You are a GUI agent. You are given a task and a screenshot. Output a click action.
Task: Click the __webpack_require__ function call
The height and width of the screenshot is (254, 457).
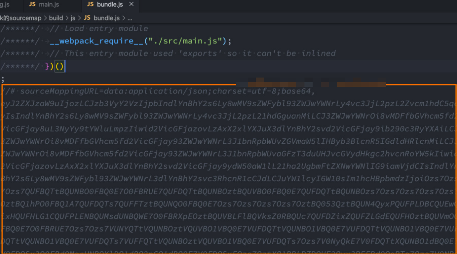pos(97,41)
